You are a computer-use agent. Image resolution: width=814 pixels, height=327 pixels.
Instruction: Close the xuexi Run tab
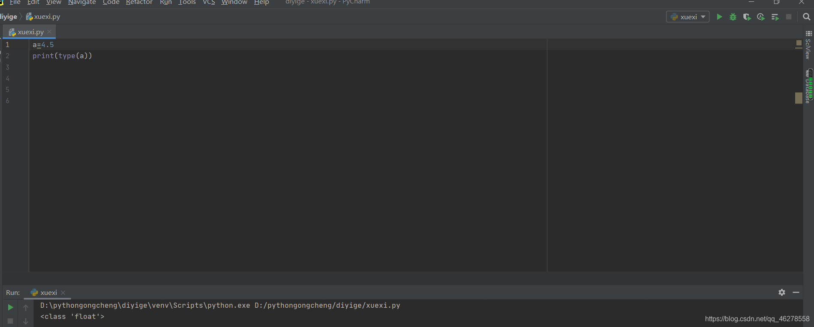[x=63, y=293]
